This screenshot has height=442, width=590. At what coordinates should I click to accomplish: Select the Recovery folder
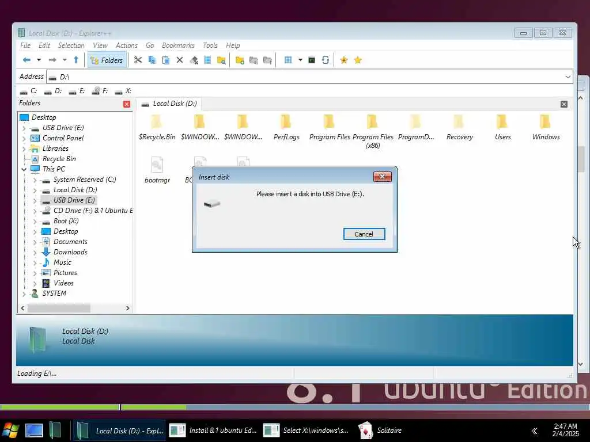pos(459,127)
